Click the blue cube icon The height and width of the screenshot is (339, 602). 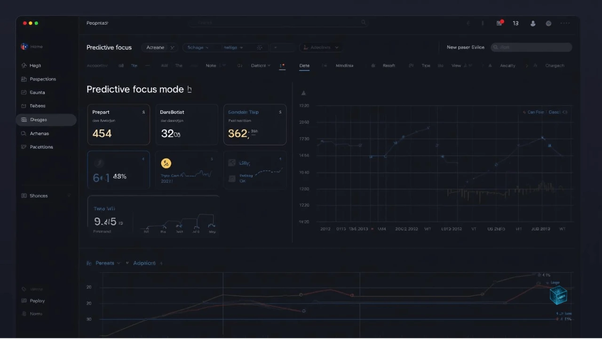pyautogui.click(x=558, y=295)
